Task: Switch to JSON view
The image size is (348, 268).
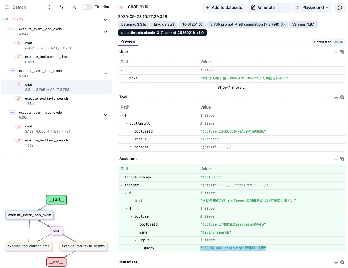Action: [339, 42]
